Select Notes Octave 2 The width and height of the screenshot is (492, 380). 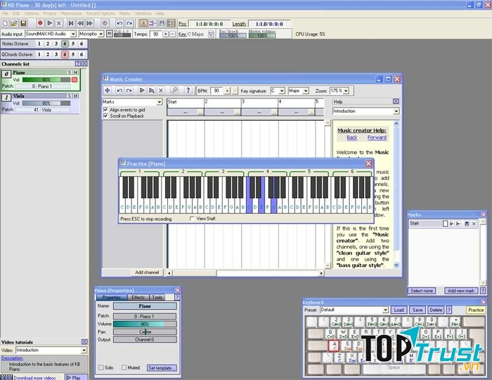(48, 44)
